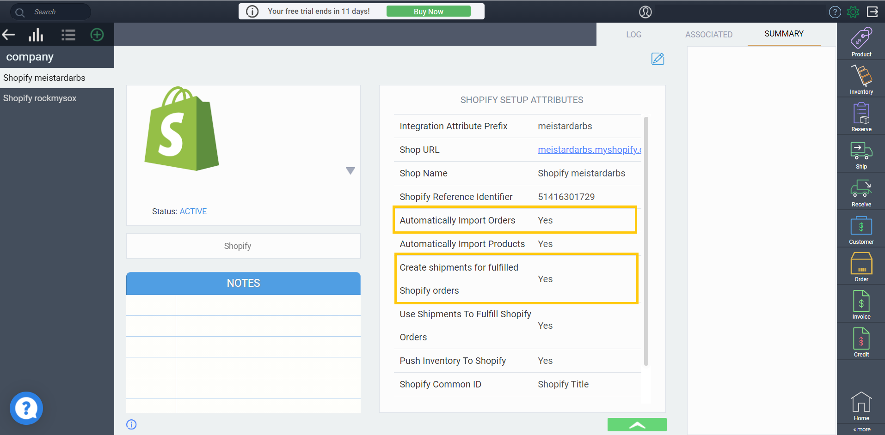Screen dimensions: 885x435
Task: Open the help chat bubble
Action: (x=26, y=408)
